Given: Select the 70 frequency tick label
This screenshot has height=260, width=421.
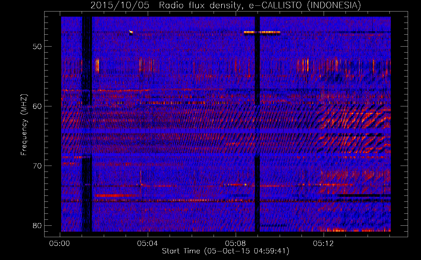Looking at the screenshot, I should [37, 166].
